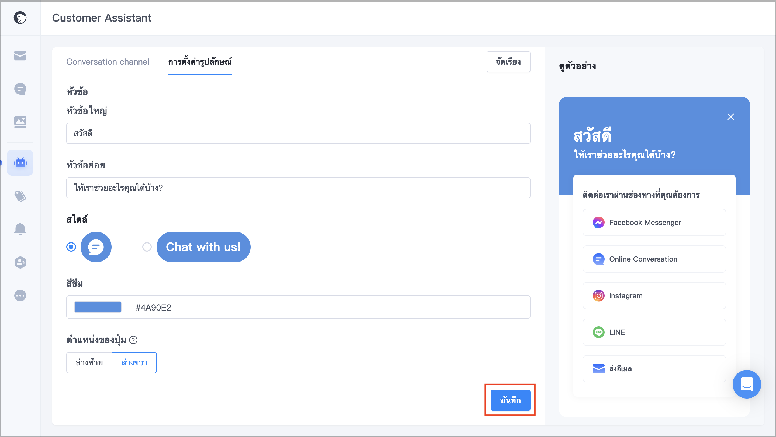
Task: Click the บันทึก save button
Action: click(x=510, y=400)
